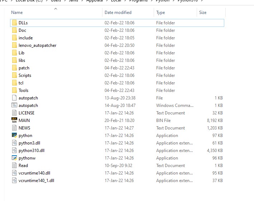Select the Tools folder name
The width and height of the screenshot is (254, 201).
tap(24, 90)
